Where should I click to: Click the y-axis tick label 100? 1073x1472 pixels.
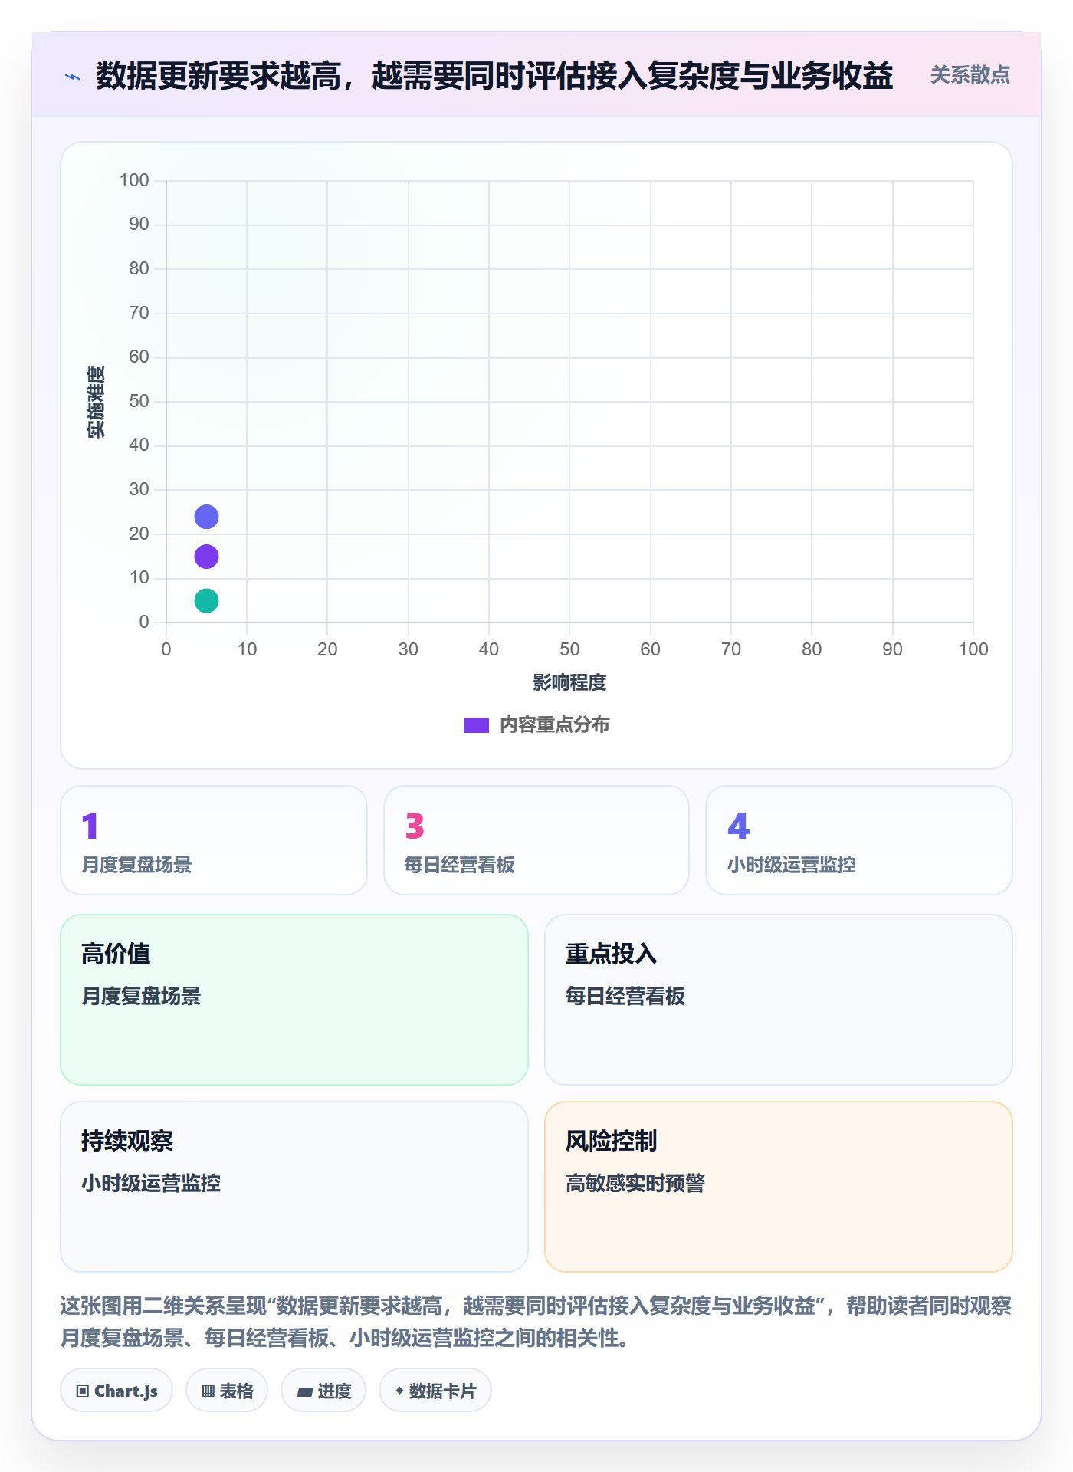click(x=134, y=180)
